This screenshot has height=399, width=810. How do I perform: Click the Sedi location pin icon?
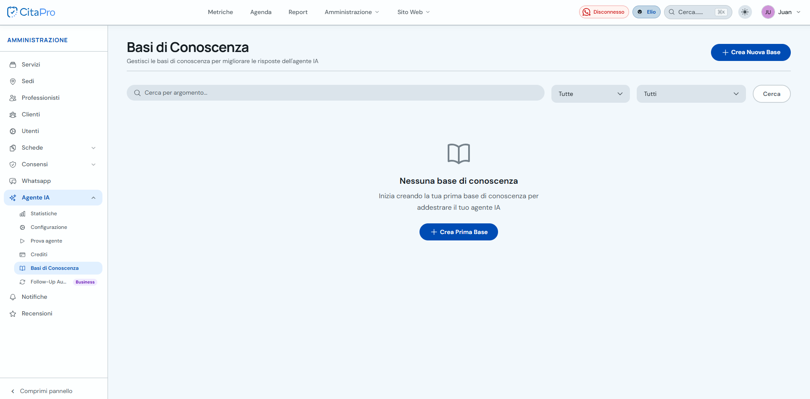click(x=13, y=81)
